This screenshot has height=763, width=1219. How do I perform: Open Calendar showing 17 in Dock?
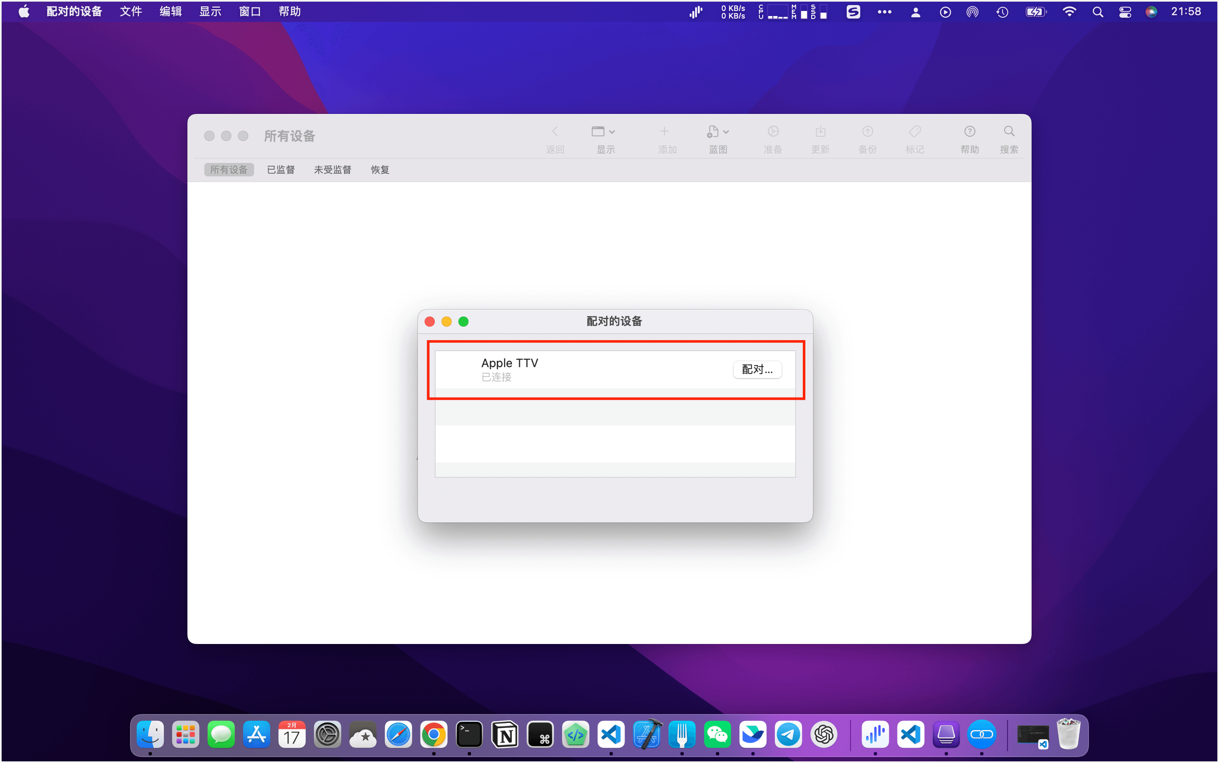coord(292,734)
